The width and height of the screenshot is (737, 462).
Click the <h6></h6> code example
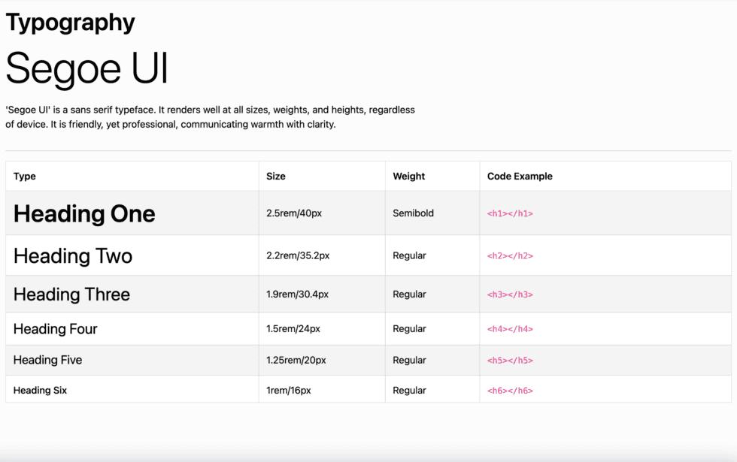pyautogui.click(x=510, y=391)
